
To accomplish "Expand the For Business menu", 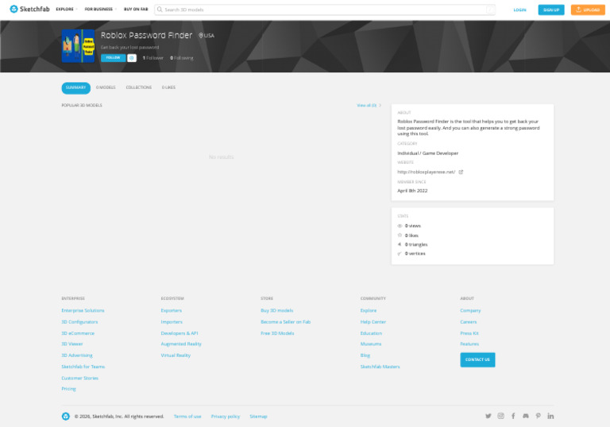I will click(100, 10).
